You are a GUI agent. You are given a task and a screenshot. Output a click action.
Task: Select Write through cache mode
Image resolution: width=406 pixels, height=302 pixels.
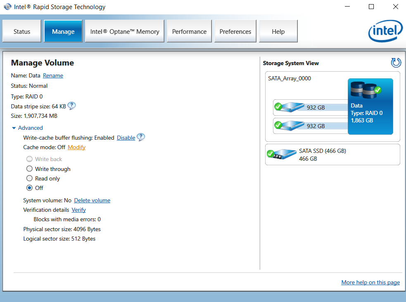[29, 169]
